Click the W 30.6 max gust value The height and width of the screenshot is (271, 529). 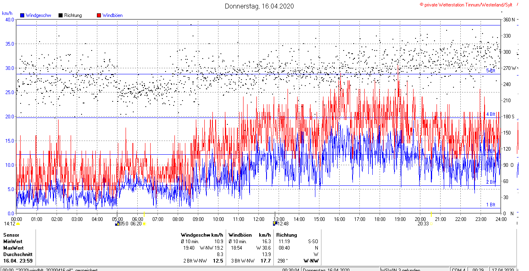263,248
